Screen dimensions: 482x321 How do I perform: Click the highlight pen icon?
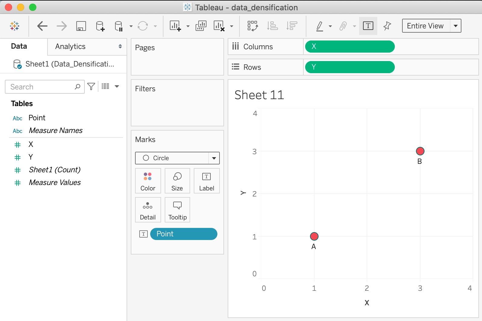pyautogui.click(x=319, y=26)
